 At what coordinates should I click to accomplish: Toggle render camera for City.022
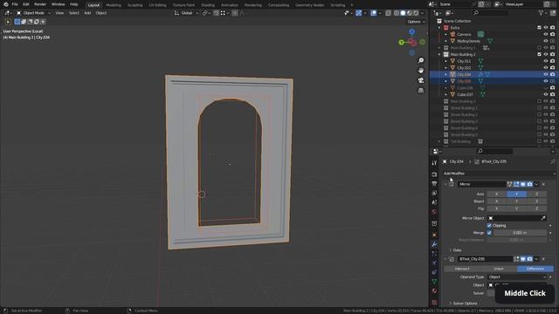[x=552, y=68]
